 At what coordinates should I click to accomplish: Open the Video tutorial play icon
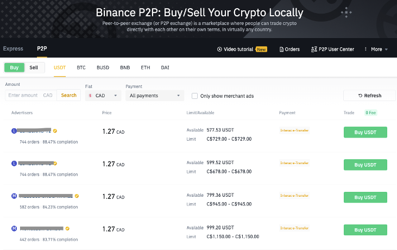point(219,49)
